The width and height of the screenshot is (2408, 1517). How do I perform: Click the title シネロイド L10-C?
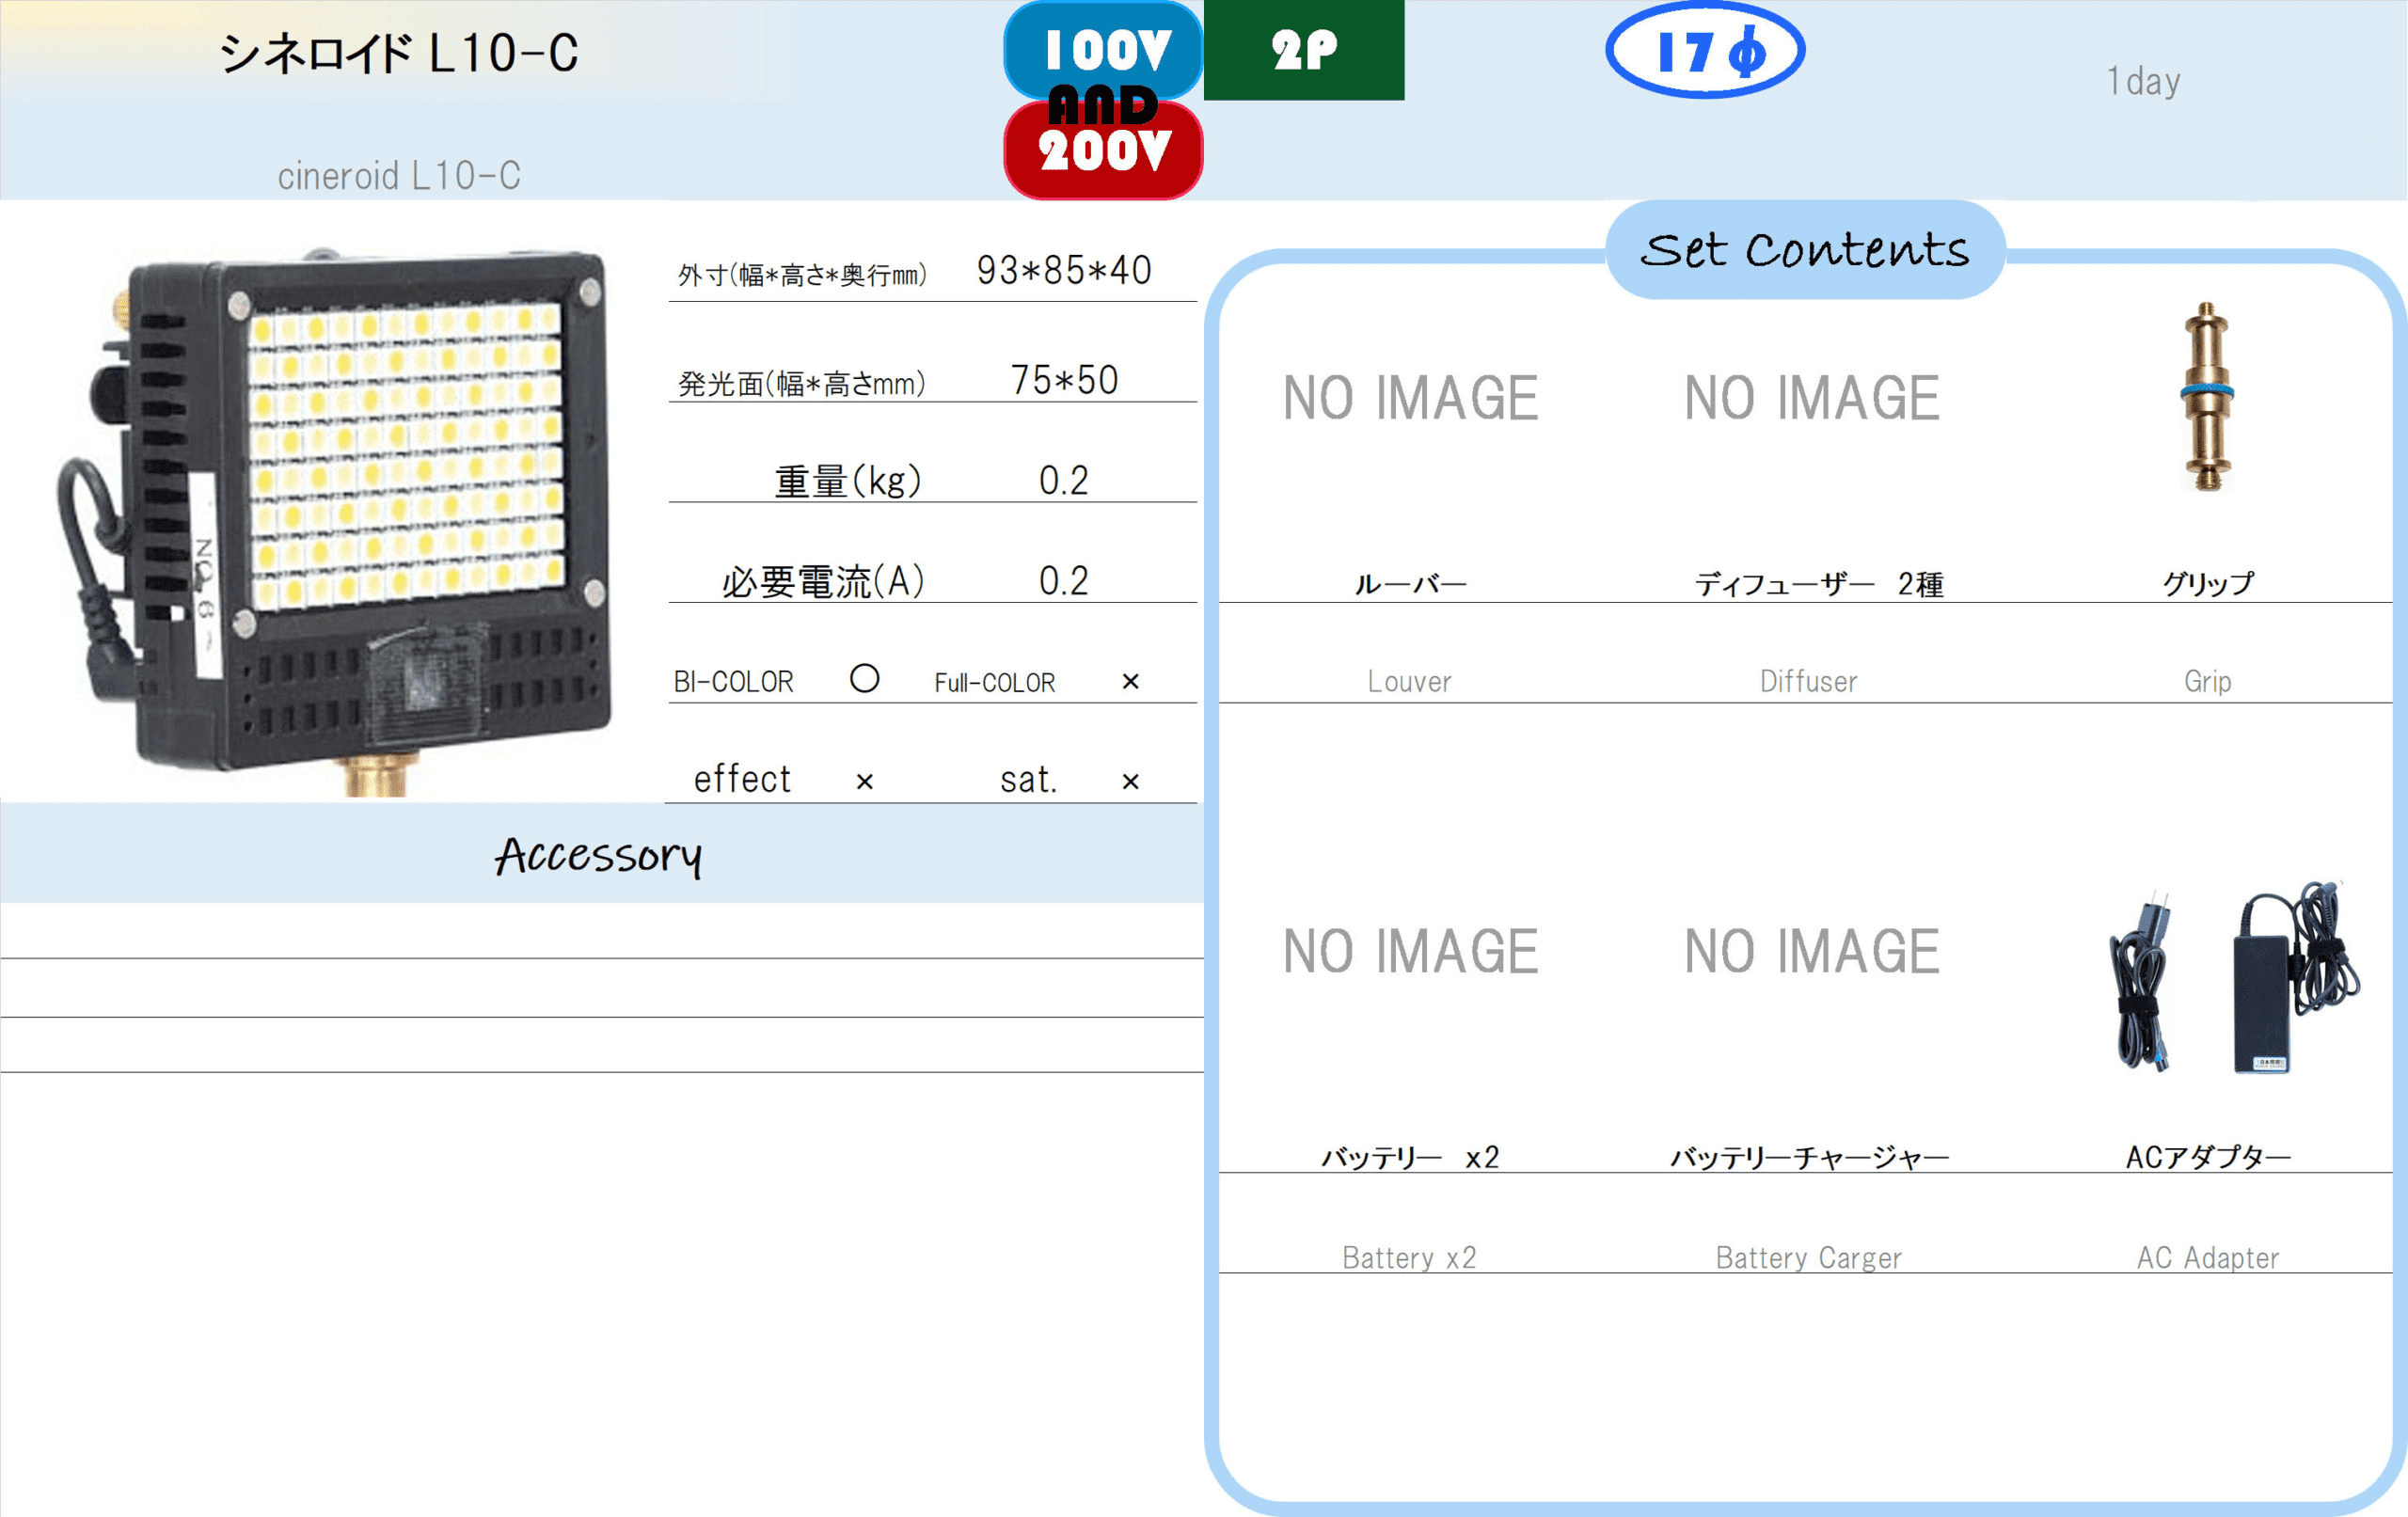click(399, 53)
